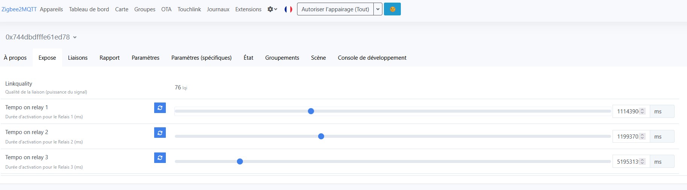This screenshot has height=190, width=687.
Task: Open the Groupements tab
Action: pyautogui.click(x=282, y=58)
